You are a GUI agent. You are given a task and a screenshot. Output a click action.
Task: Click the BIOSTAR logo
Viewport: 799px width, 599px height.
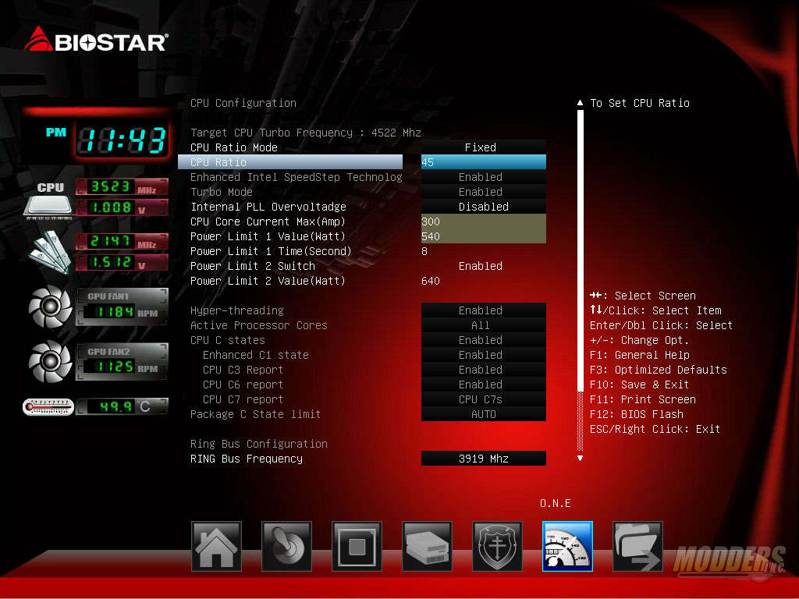pyautogui.click(x=96, y=40)
